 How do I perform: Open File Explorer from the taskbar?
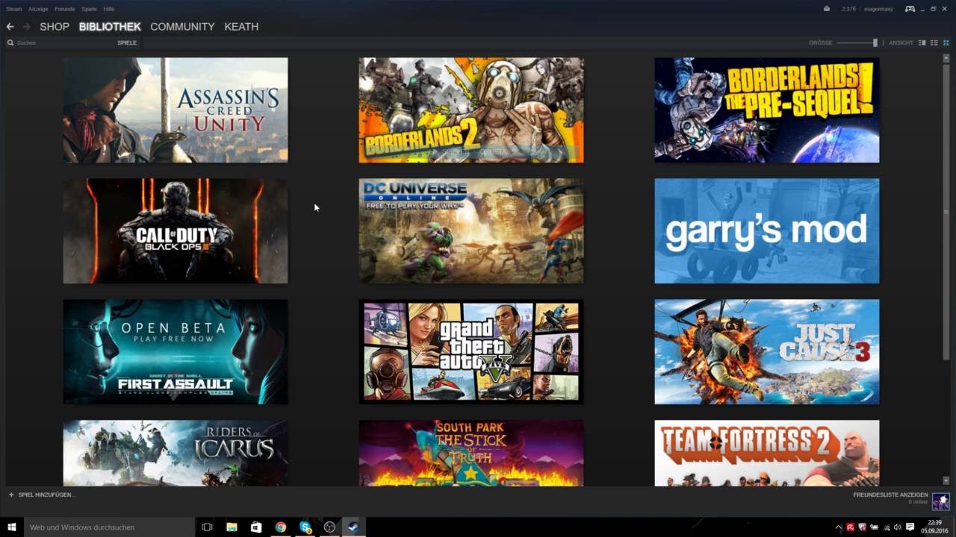(232, 527)
